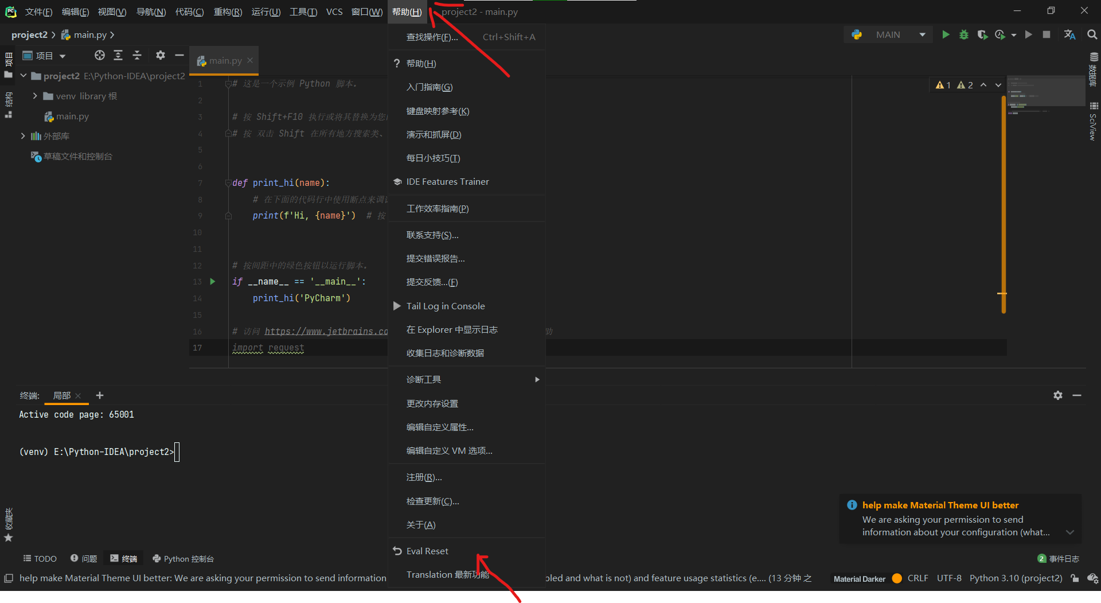Image resolution: width=1101 pixels, height=603 pixels.
Task: Click the jetbrains.com link in code
Action: [326, 332]
